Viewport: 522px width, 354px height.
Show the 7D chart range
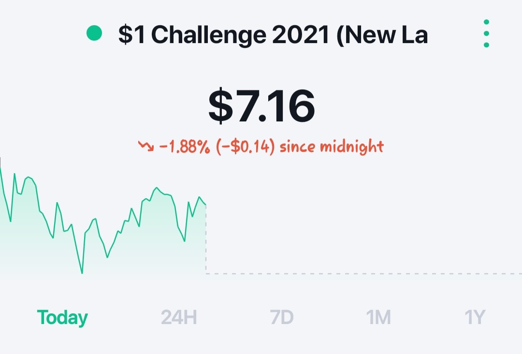click(282, 317)
